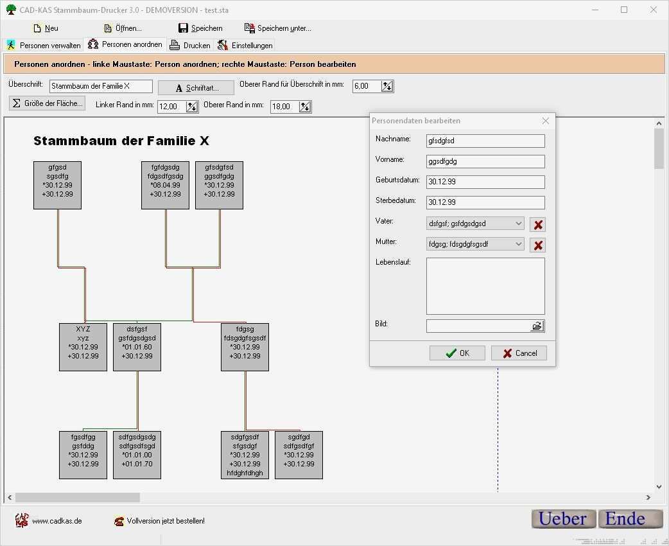Image resolution: width=669 pixels, height=546 pixels.
Task: Switch to the Personen verwalten tab
Action: tap(44, 45)
